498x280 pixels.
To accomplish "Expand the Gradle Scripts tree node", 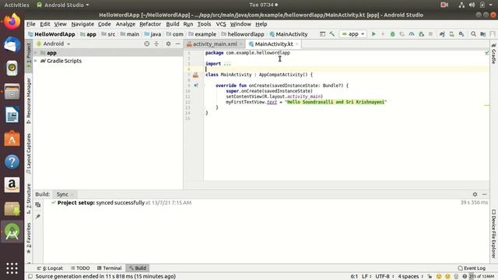I will point(36,61).
